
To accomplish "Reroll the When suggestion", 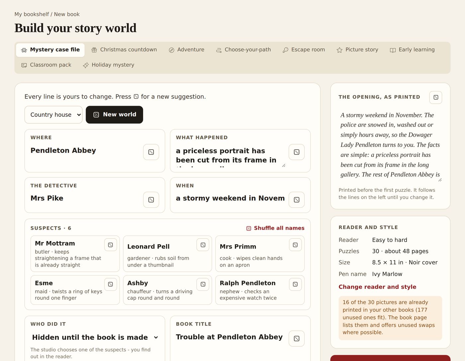I will click(x=297, y=200).
